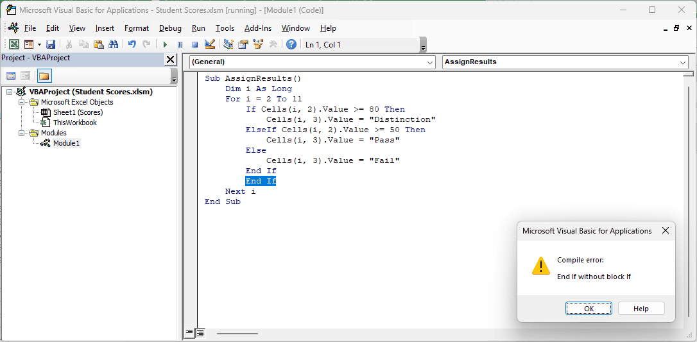
Task: Click the Insert UserForm icon
Action: [x=28, y=44]
